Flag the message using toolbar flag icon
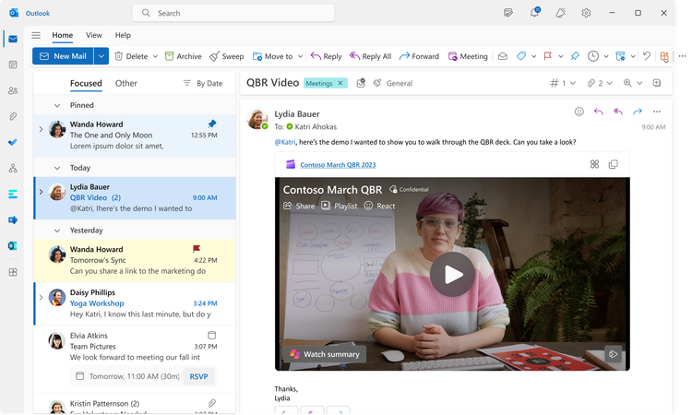 (x=548, y=56)
